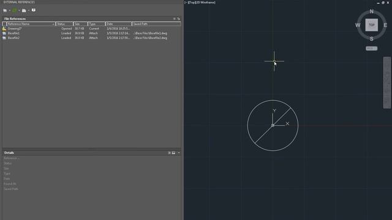Switch File References to tree view
The height and width of the screenshot is (220, 392).
pyautogui.click(x=178, y=19)
